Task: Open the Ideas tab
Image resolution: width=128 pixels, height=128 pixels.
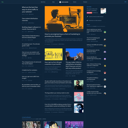Action: 53,2
